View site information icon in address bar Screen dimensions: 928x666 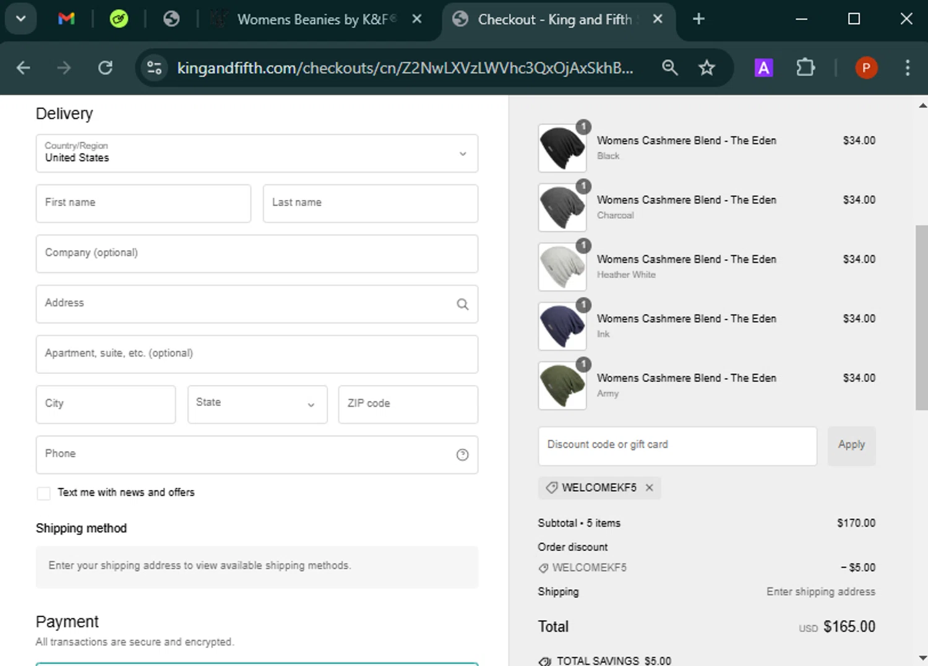tap(154, 67)
